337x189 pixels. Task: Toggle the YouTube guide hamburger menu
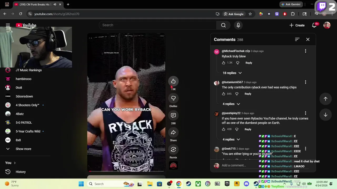click(8, 25)
